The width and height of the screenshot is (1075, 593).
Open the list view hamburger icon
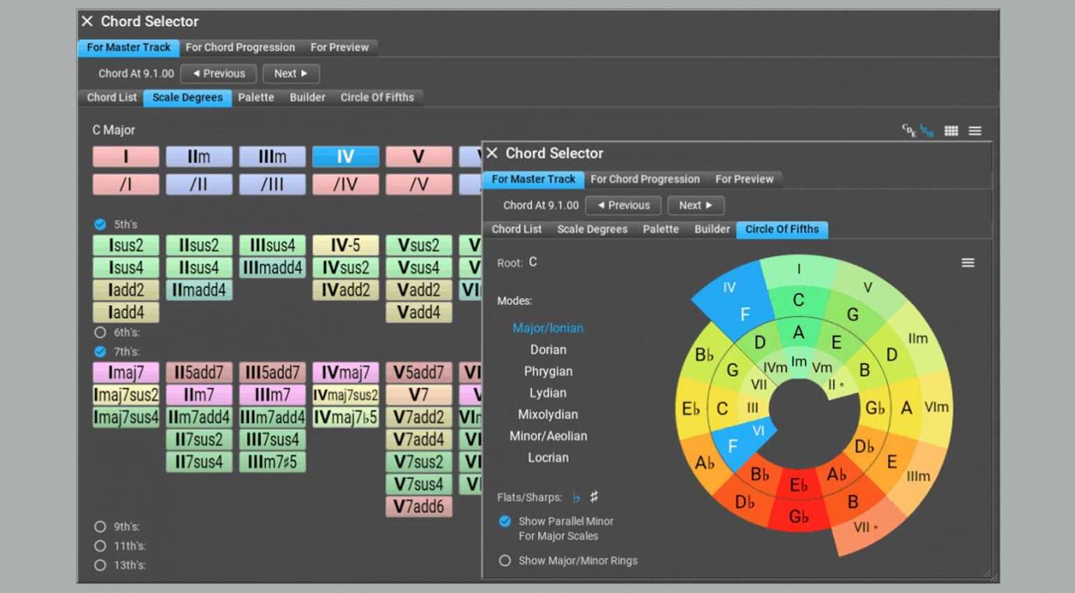(x=976, y=131)
